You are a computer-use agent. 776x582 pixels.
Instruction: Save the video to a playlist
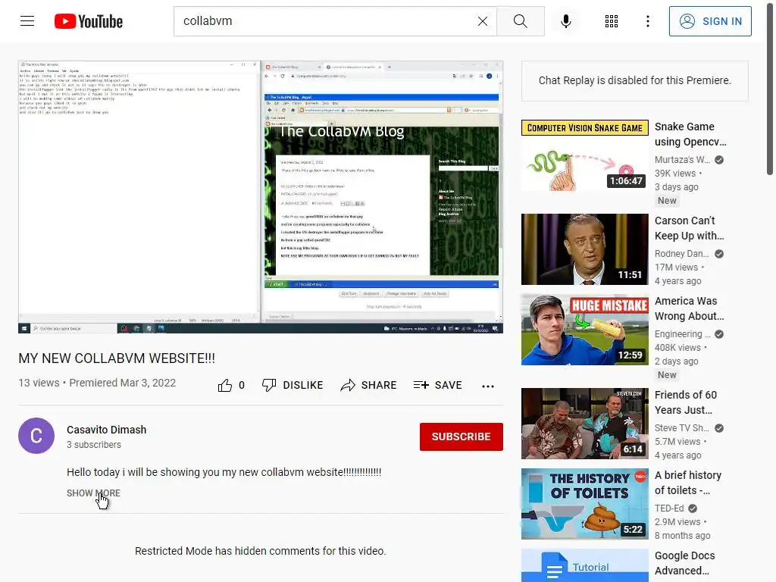pos(437,385)
